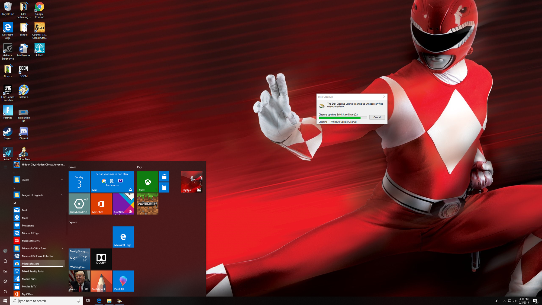542x305 pixels.
Task: Open Microsoft Edge tile under Explore
Action: [123, 237]
